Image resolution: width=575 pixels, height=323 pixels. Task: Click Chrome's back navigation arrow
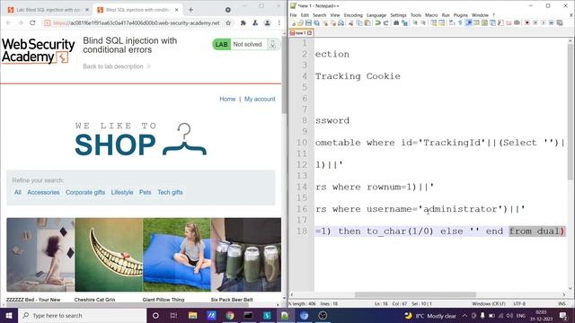[x=9, y=22]
